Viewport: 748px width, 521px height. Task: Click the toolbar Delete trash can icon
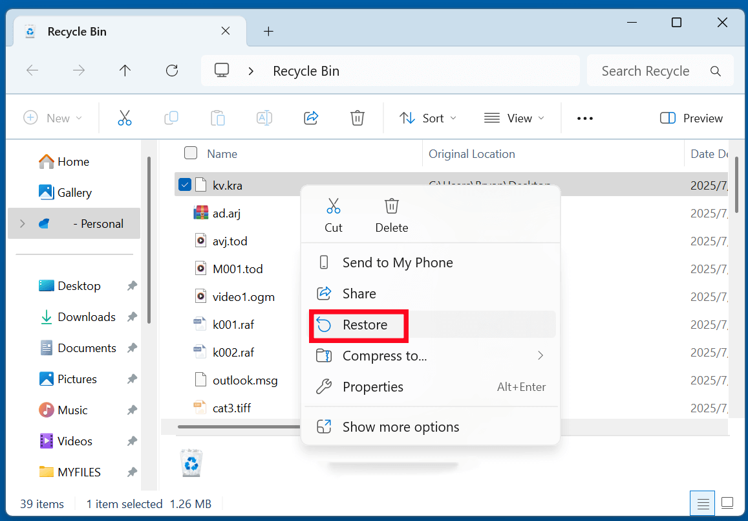357,118
